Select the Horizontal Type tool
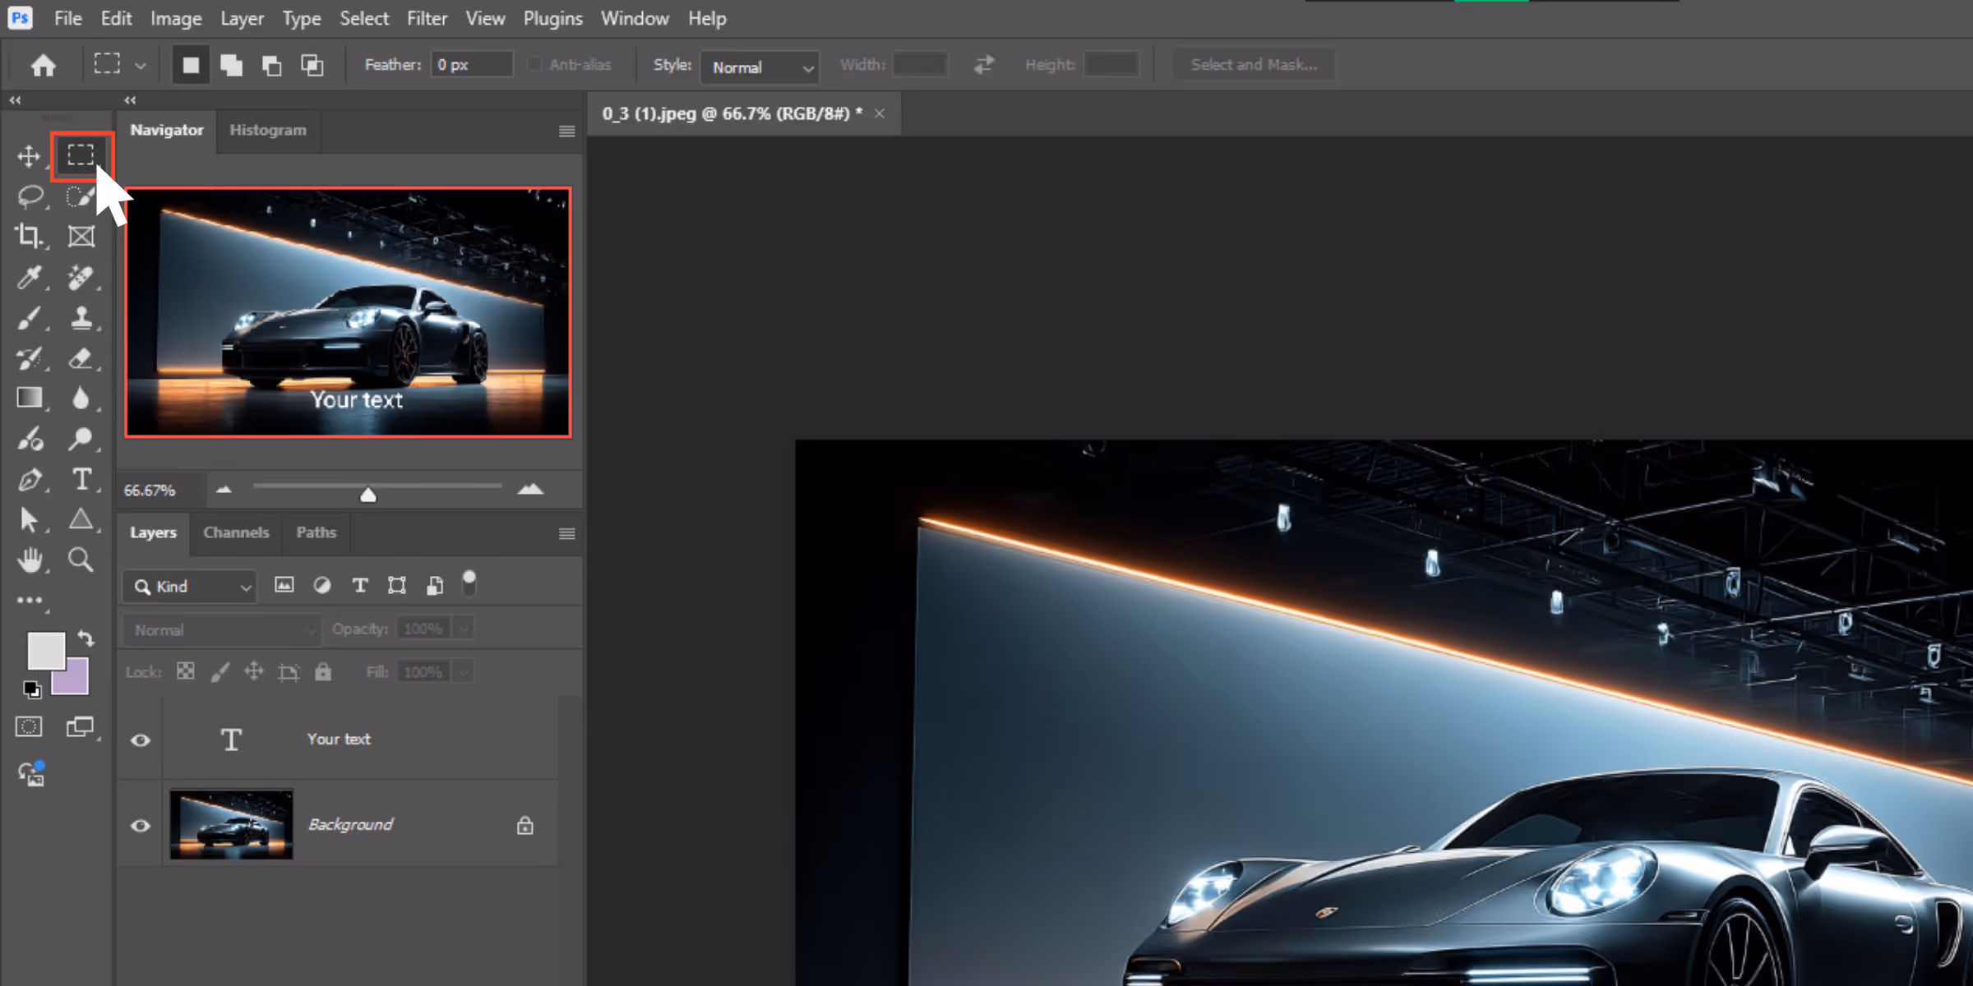Viewport: 1973px width, 986px height. click(81, 479)
